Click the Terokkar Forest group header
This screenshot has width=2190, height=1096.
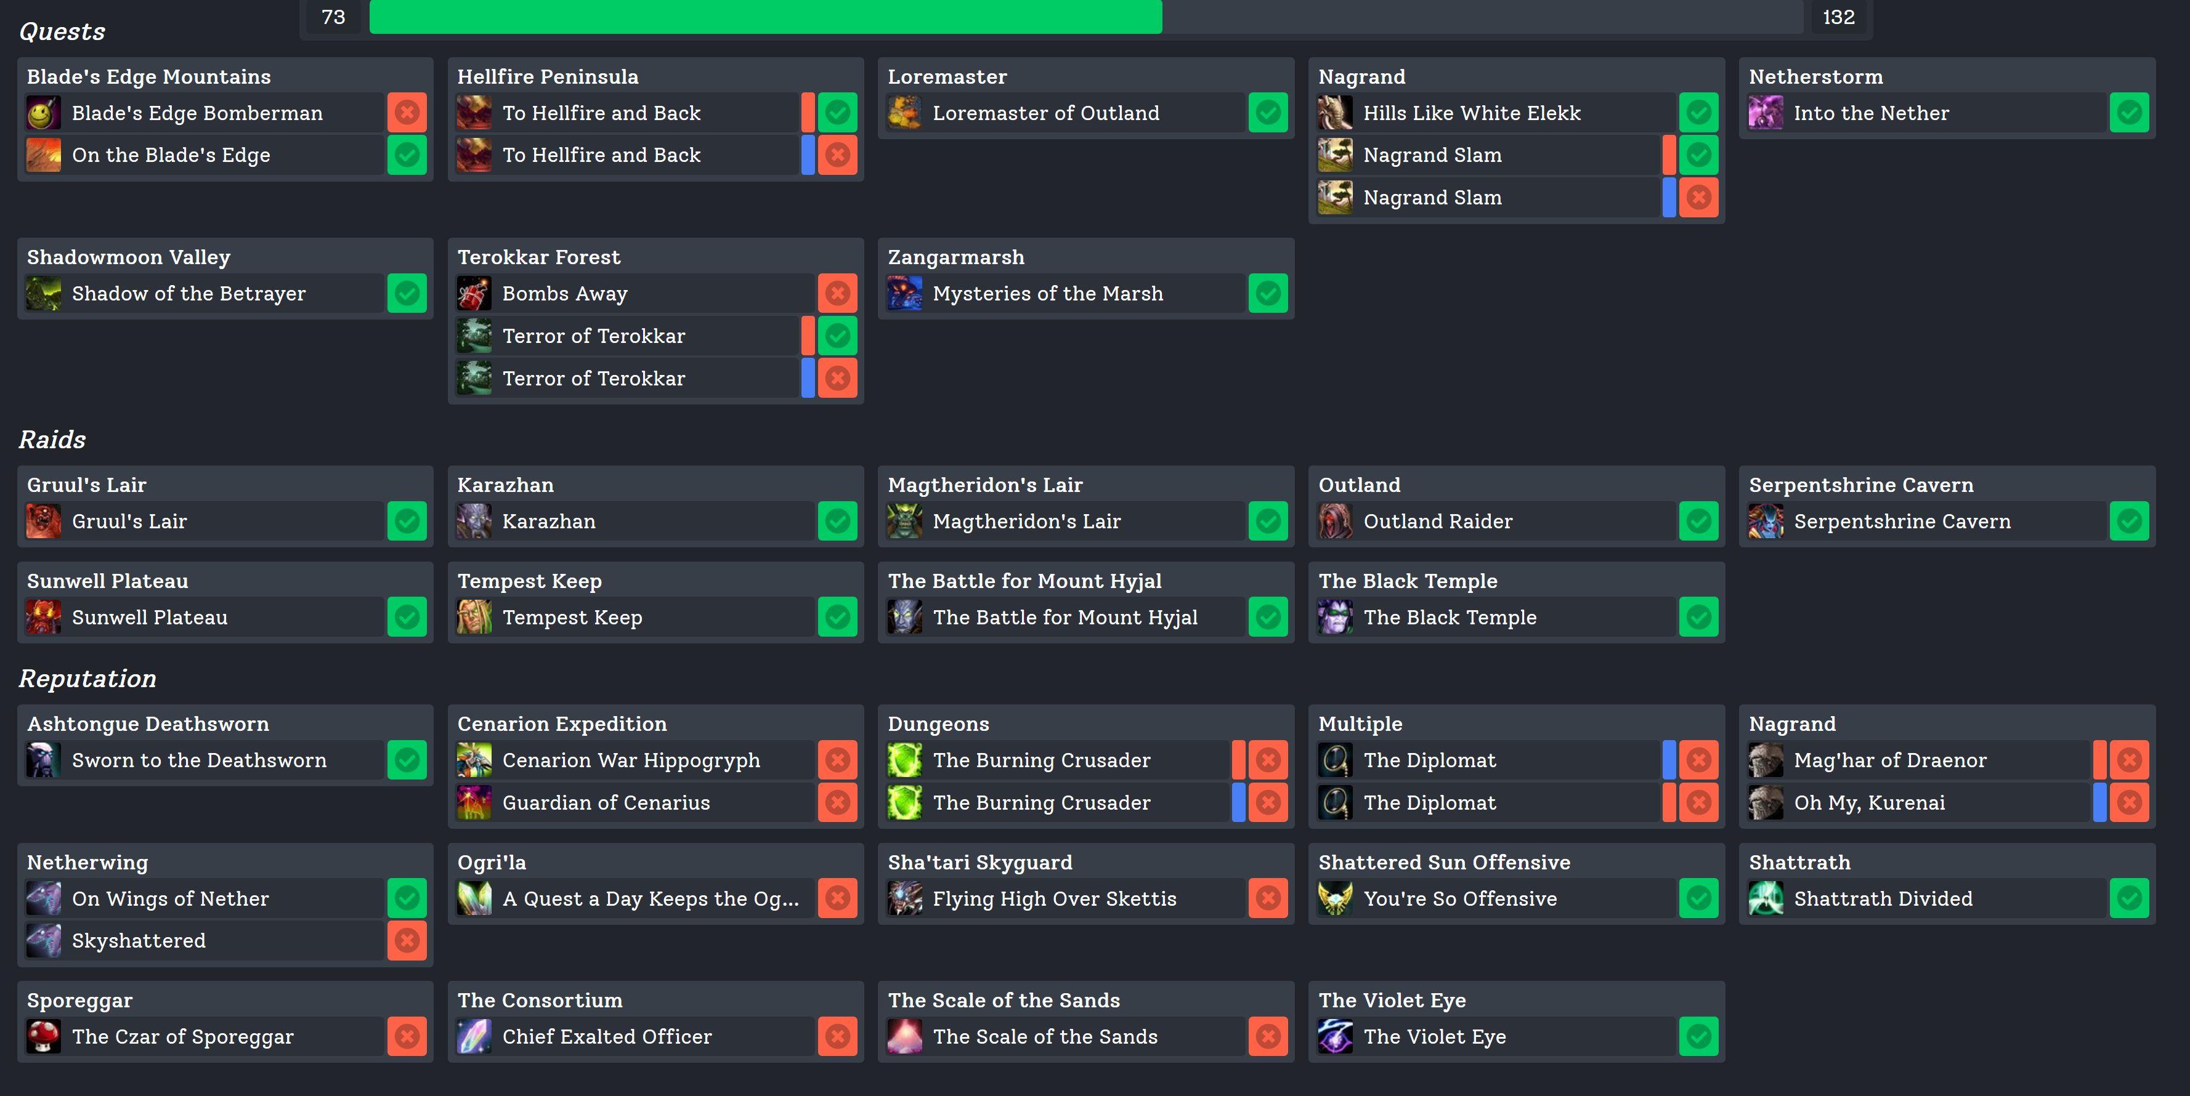pyautogui.click(x=539, y=257)
